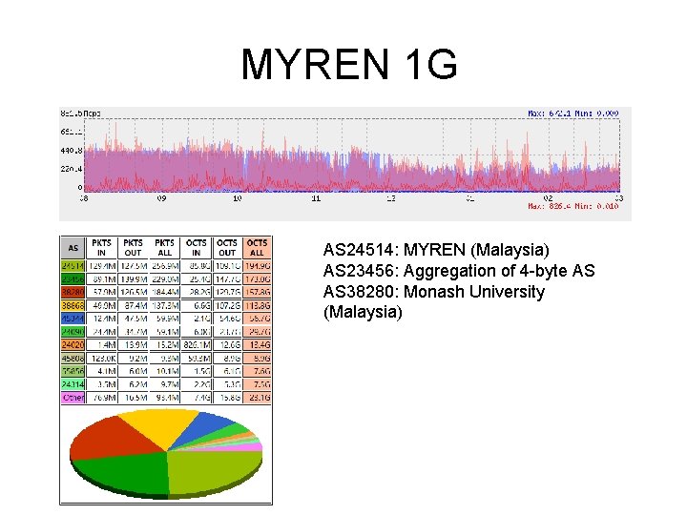Click the AS23456 Aggregation of 4-byte AS line

(x=459, y=271)
